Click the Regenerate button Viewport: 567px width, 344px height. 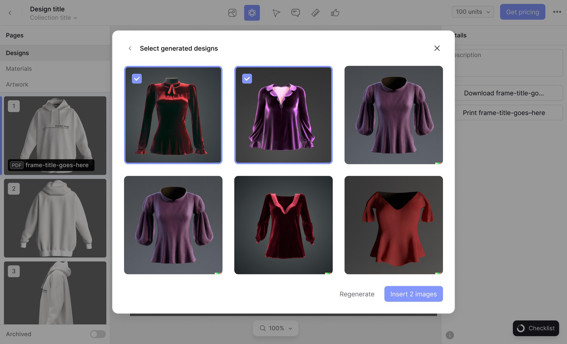(357, 294)
